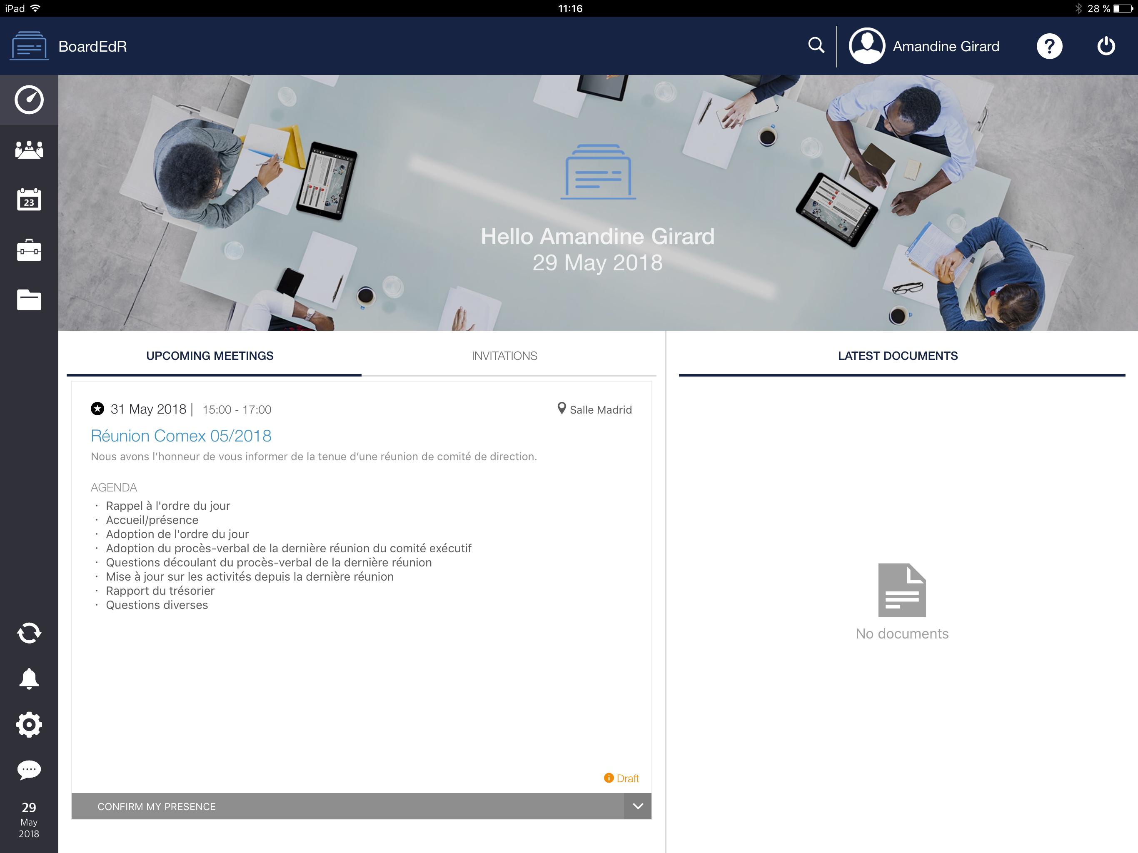Open the folder documents icon in sidebar
The image size is (1138, 853).
point(29,300)
